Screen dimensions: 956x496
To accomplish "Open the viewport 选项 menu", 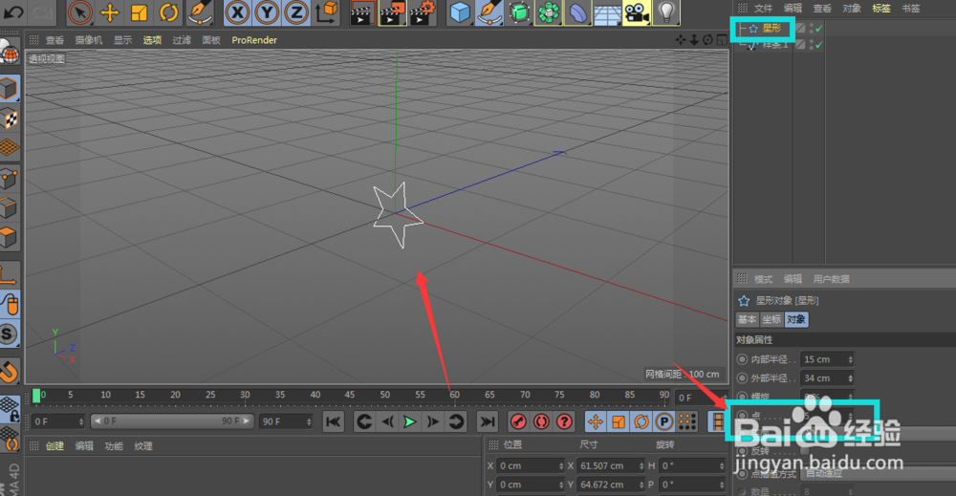I will [x=152, y=40].
